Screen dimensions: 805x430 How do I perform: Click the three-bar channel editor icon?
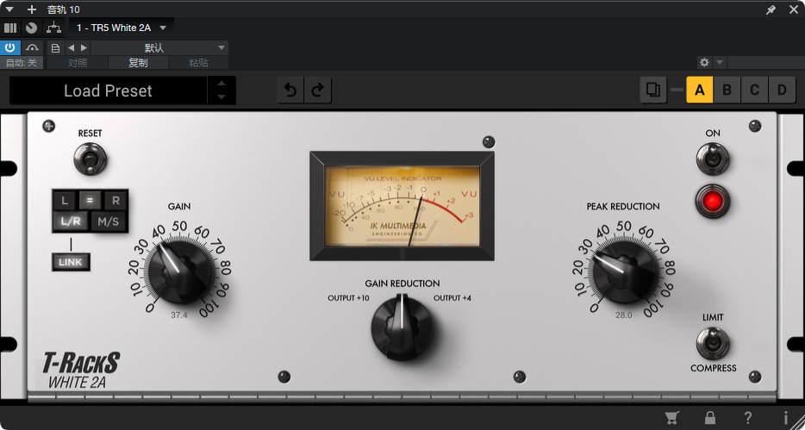pyautogui.click(x=10, y=28)
